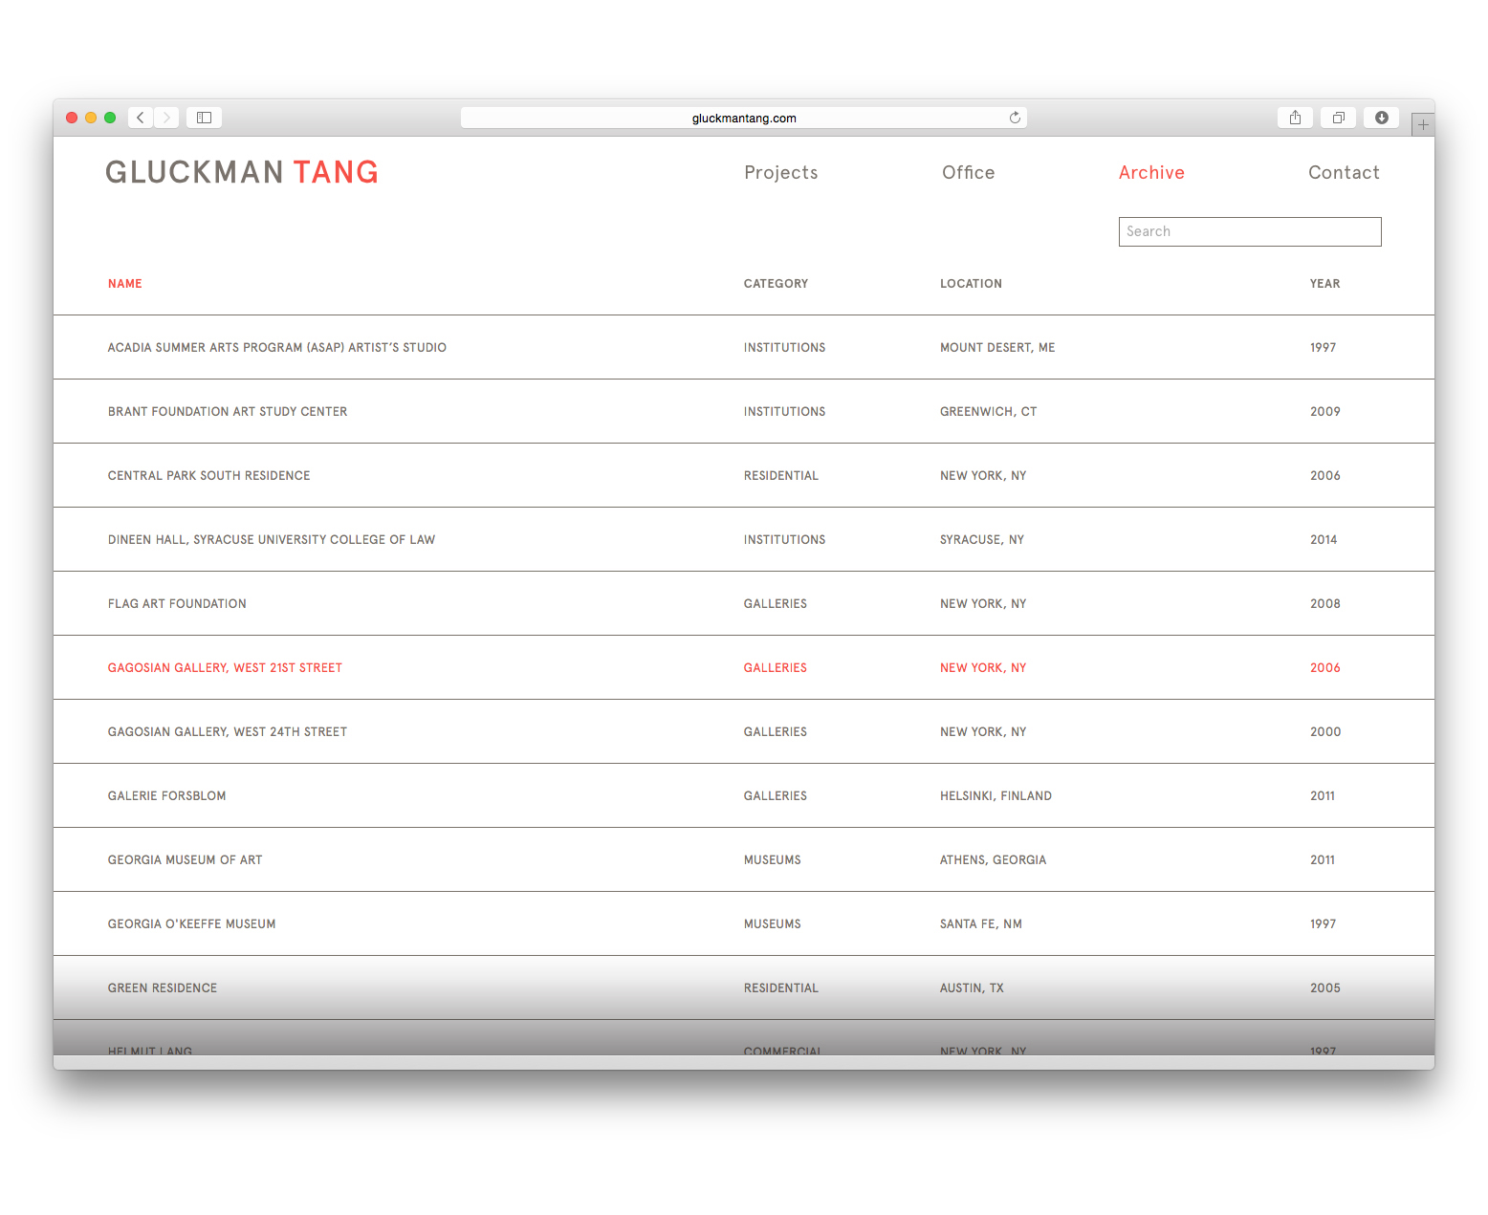Sort the archive by Year column
The image size is (1488, 1215).
pyautogui.click(x=1325, y=284)
